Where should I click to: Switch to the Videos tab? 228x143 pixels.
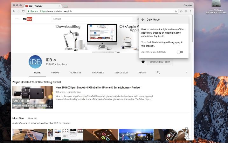(55, 73)
